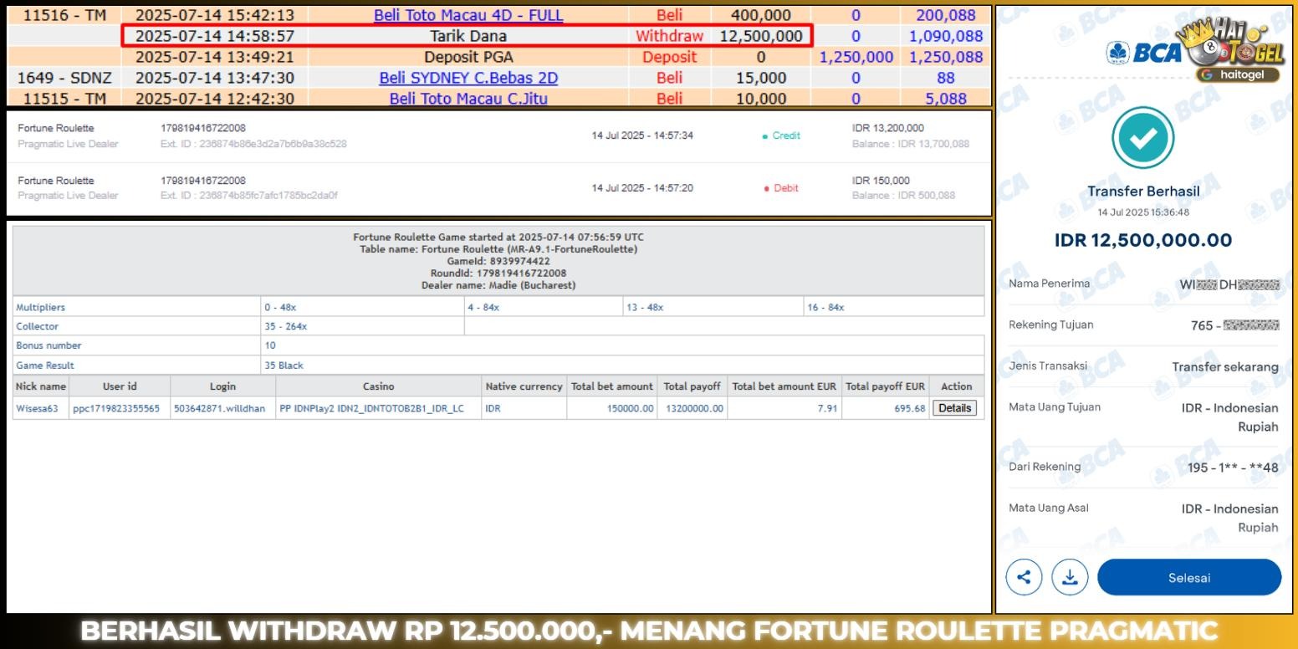Click the Debit status indicator
Screen dimensions: 1298x649
point(781,188)
